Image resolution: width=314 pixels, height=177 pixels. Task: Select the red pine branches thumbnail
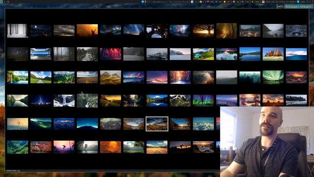tap(250, 100)
